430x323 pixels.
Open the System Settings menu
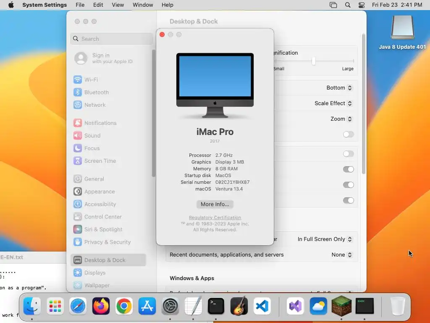[x=45, y=5]
